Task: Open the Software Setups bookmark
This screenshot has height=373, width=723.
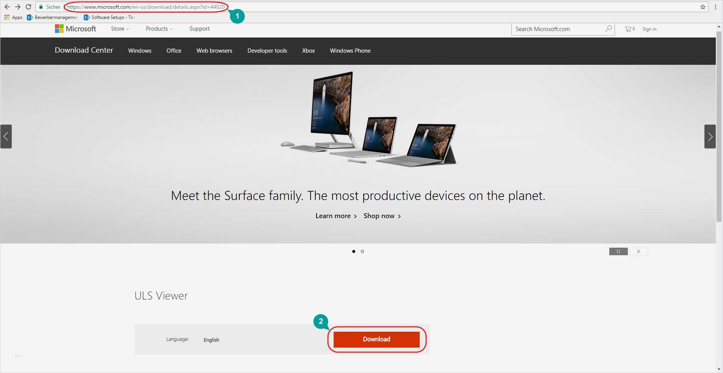Action: [x=110, y=17]
